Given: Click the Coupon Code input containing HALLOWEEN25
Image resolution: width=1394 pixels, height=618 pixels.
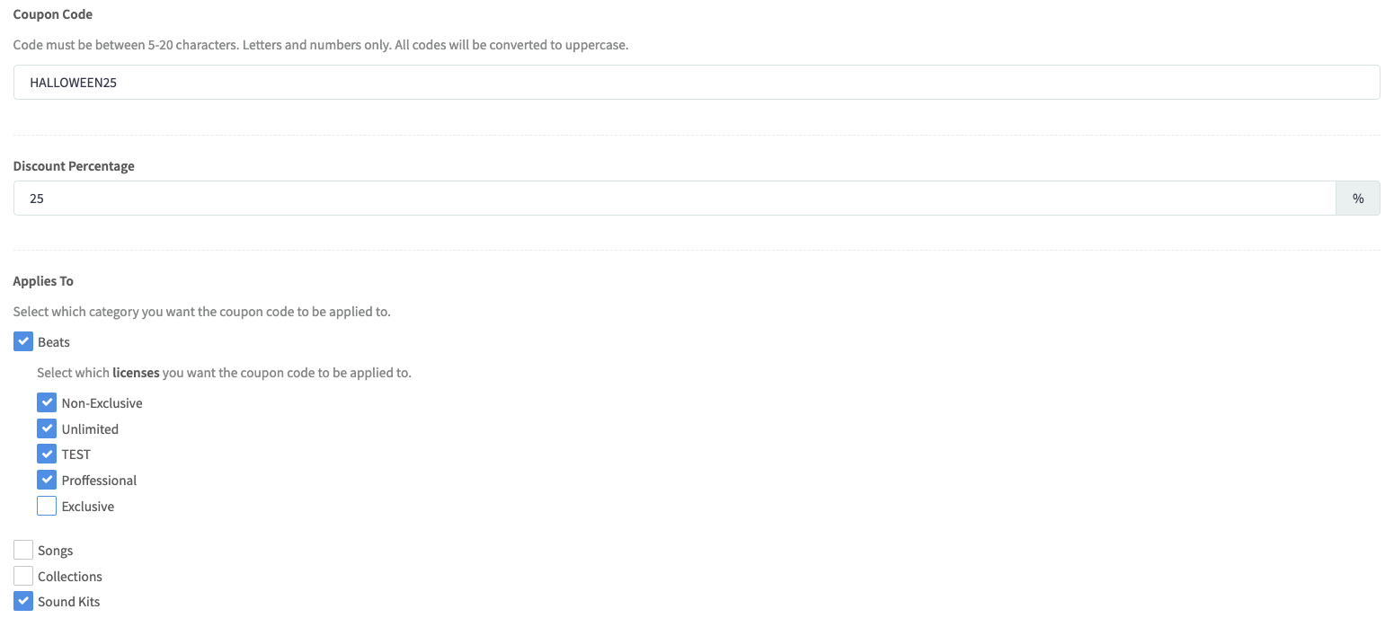Looking at the screenshot, I should click(697, 82).
